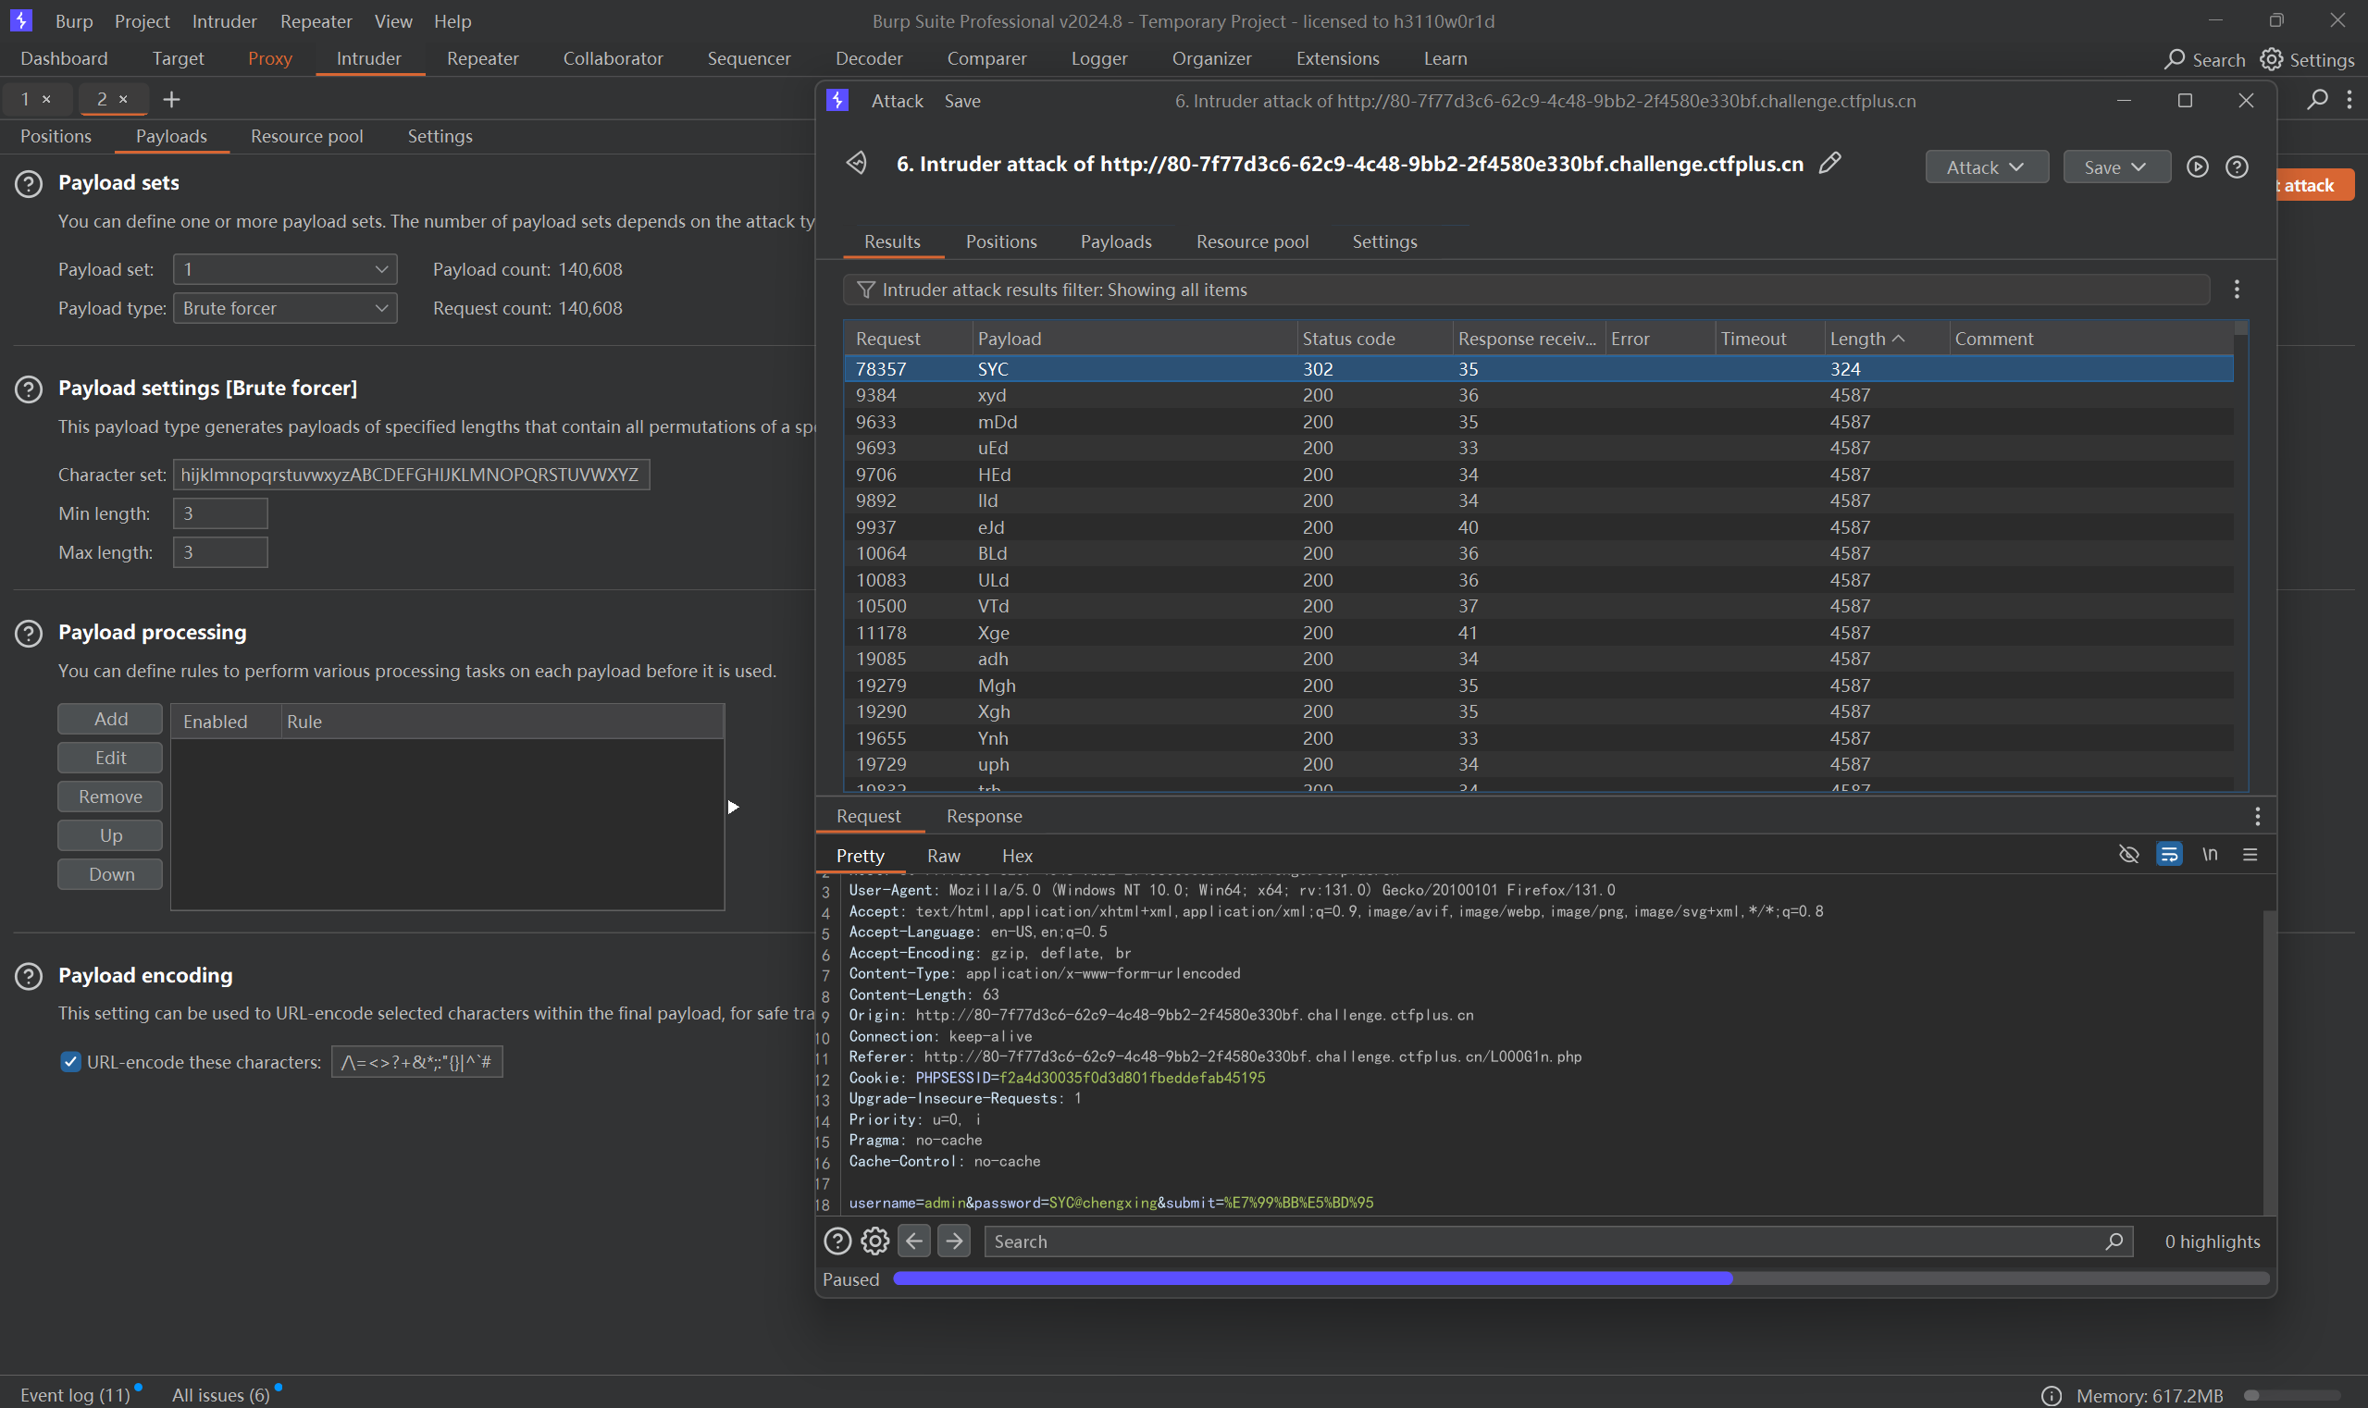Click the attack progress bar
Screen dimensions: 2368x1408
pyautogui.click(x=1581, y=1279)
